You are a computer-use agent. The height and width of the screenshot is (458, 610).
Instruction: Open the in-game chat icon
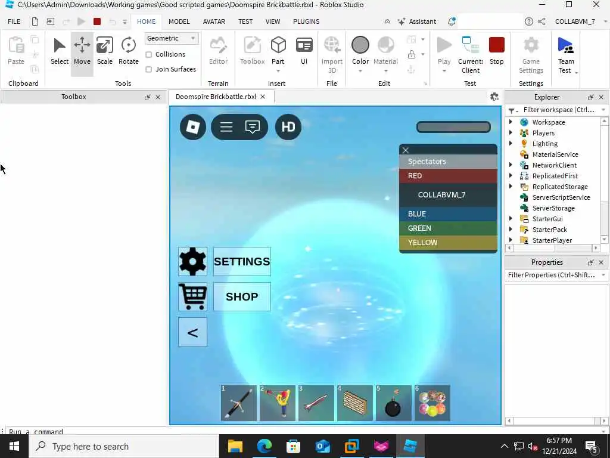point(253,127)
